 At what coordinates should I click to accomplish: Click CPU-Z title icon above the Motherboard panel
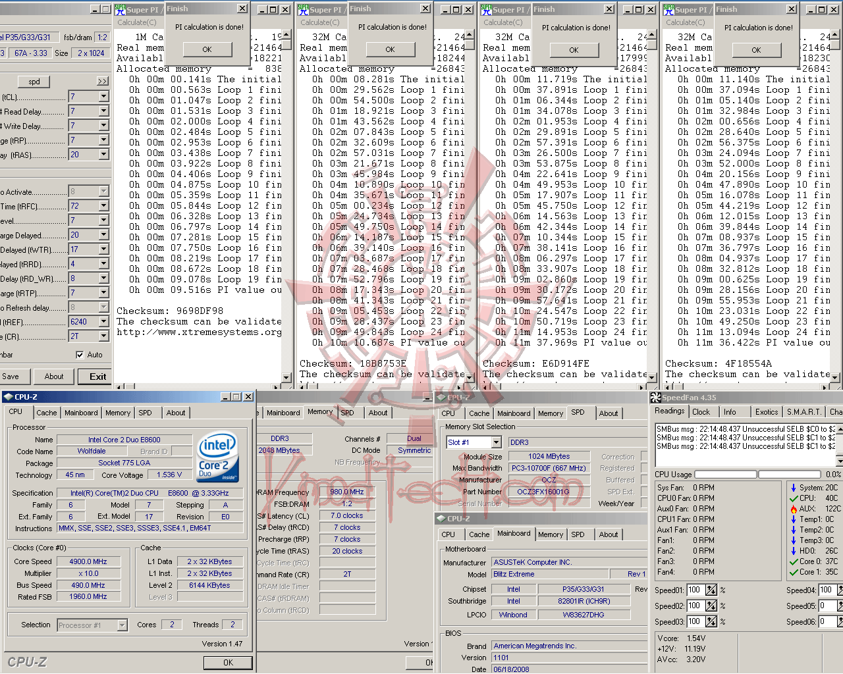coord(441,519)
